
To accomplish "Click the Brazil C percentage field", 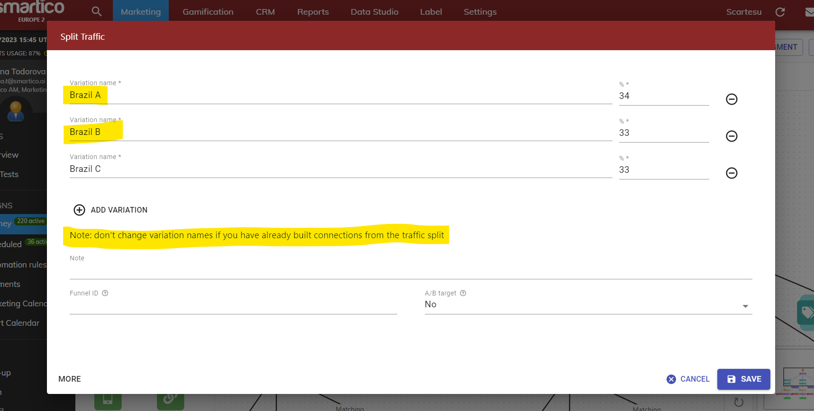I will coord(664,170).
